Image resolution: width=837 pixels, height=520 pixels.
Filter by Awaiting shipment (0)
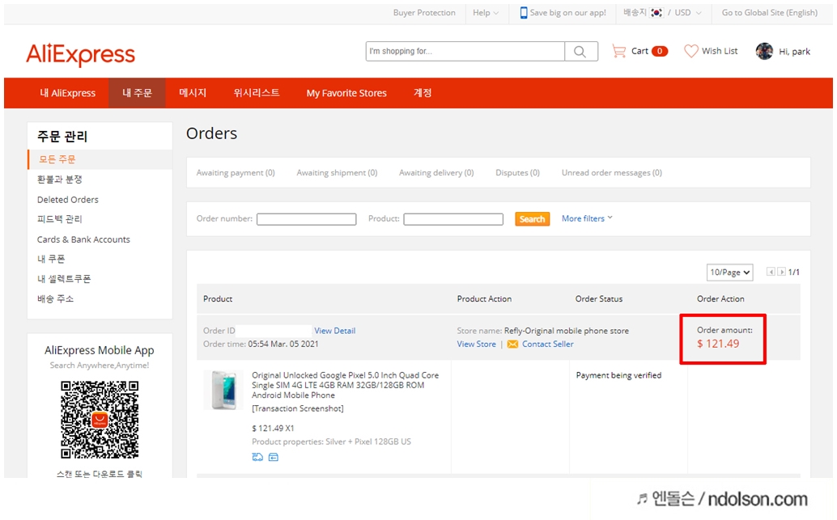(x=337, y=173)
